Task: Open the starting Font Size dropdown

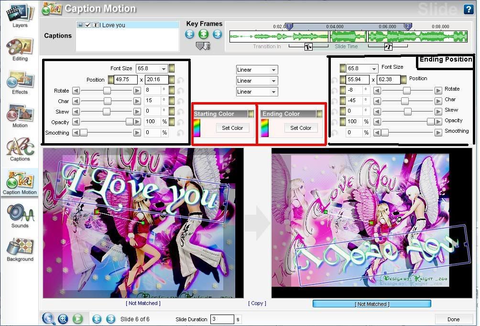Action: pyautogui.click(x=164, y=68)
